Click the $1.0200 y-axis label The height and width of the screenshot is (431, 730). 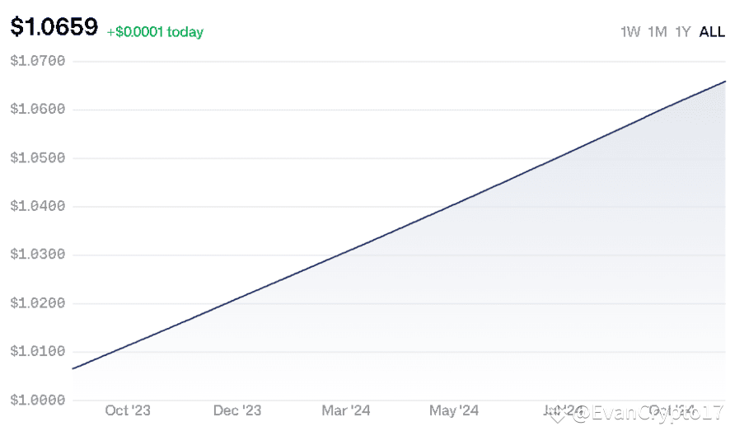[37, 303]
